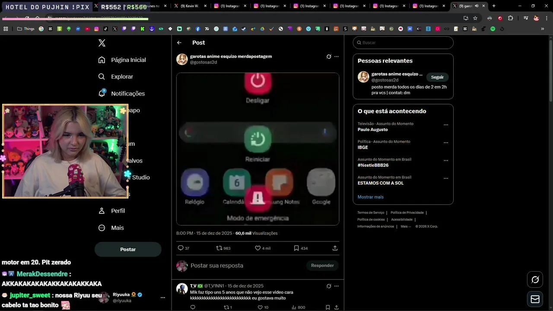
Task: Open Explorar page
Action: pyautogui.click(x=115, y=76)
